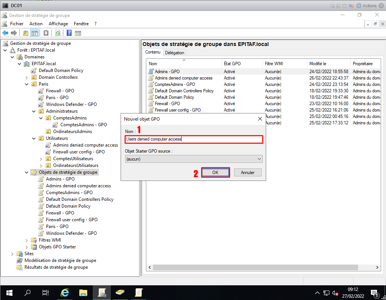The height and width of the screenshot is (300, 386).
Task: Open help with the question mark icon
Action: (x=69, y=33)
